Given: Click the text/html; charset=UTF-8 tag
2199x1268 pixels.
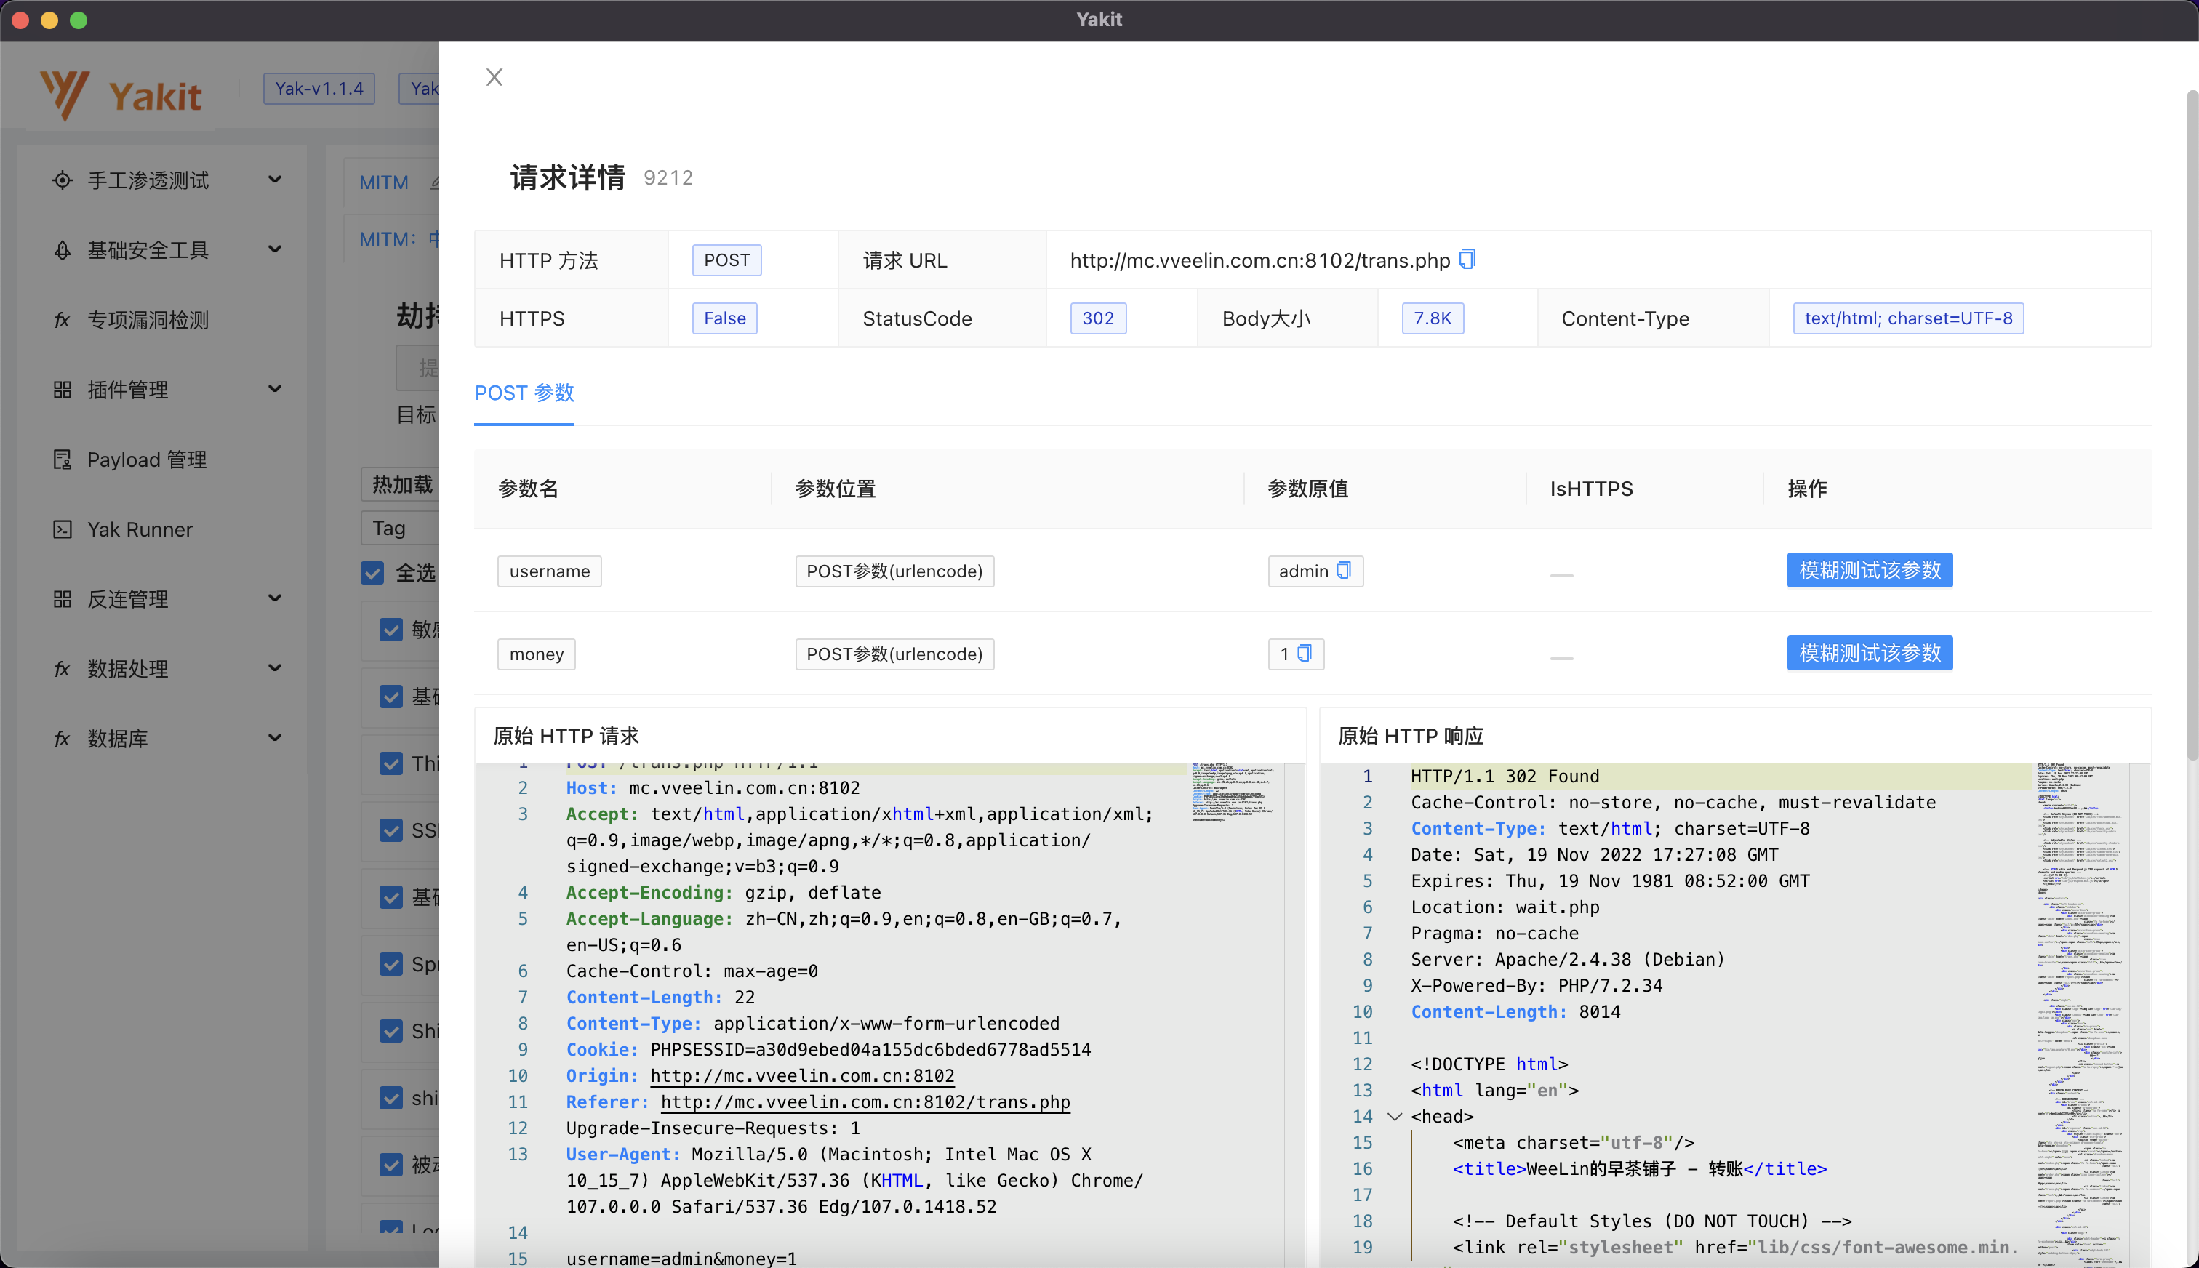Looking at the screenshot, I should point(1908,318).
